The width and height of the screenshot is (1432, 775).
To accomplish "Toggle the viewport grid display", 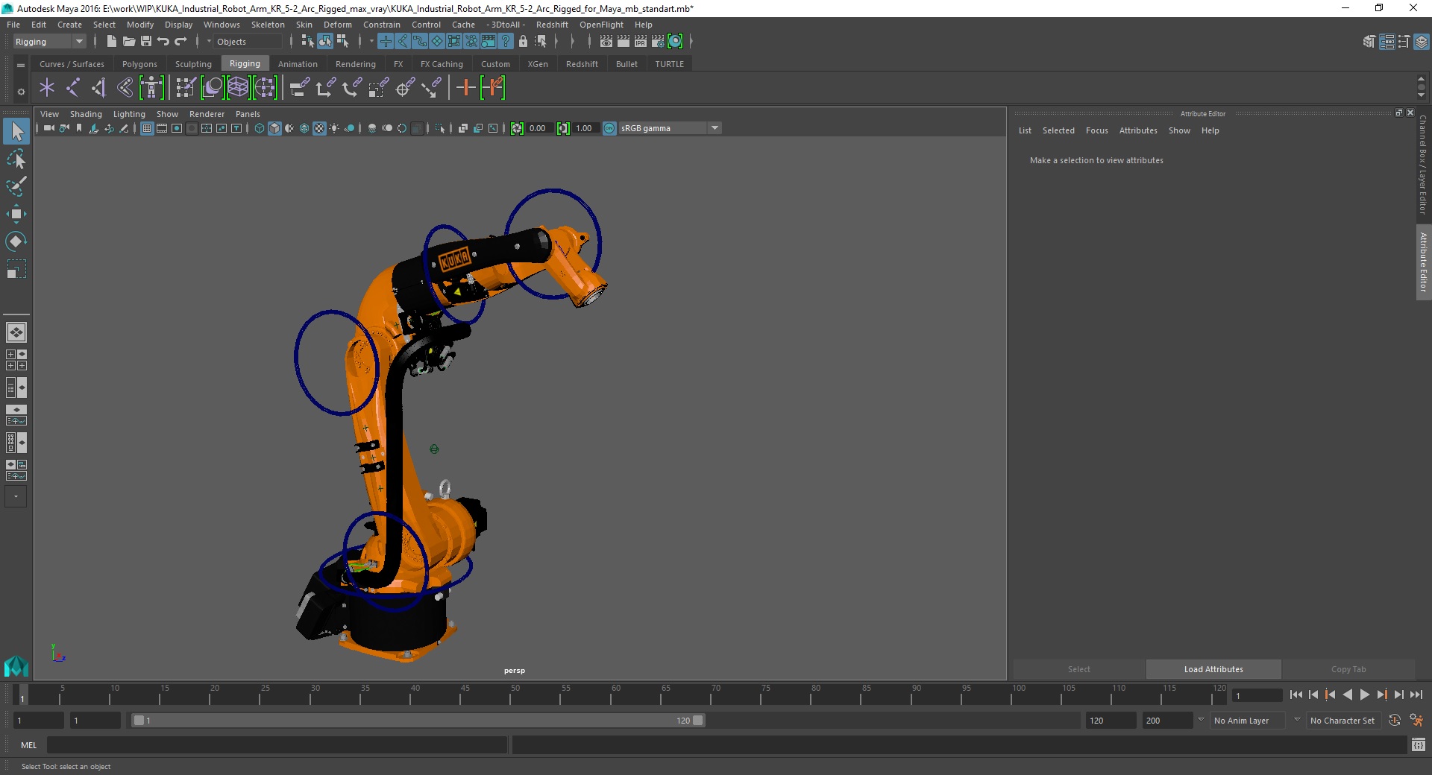I will pyautogui.click(x=147, y=128).
